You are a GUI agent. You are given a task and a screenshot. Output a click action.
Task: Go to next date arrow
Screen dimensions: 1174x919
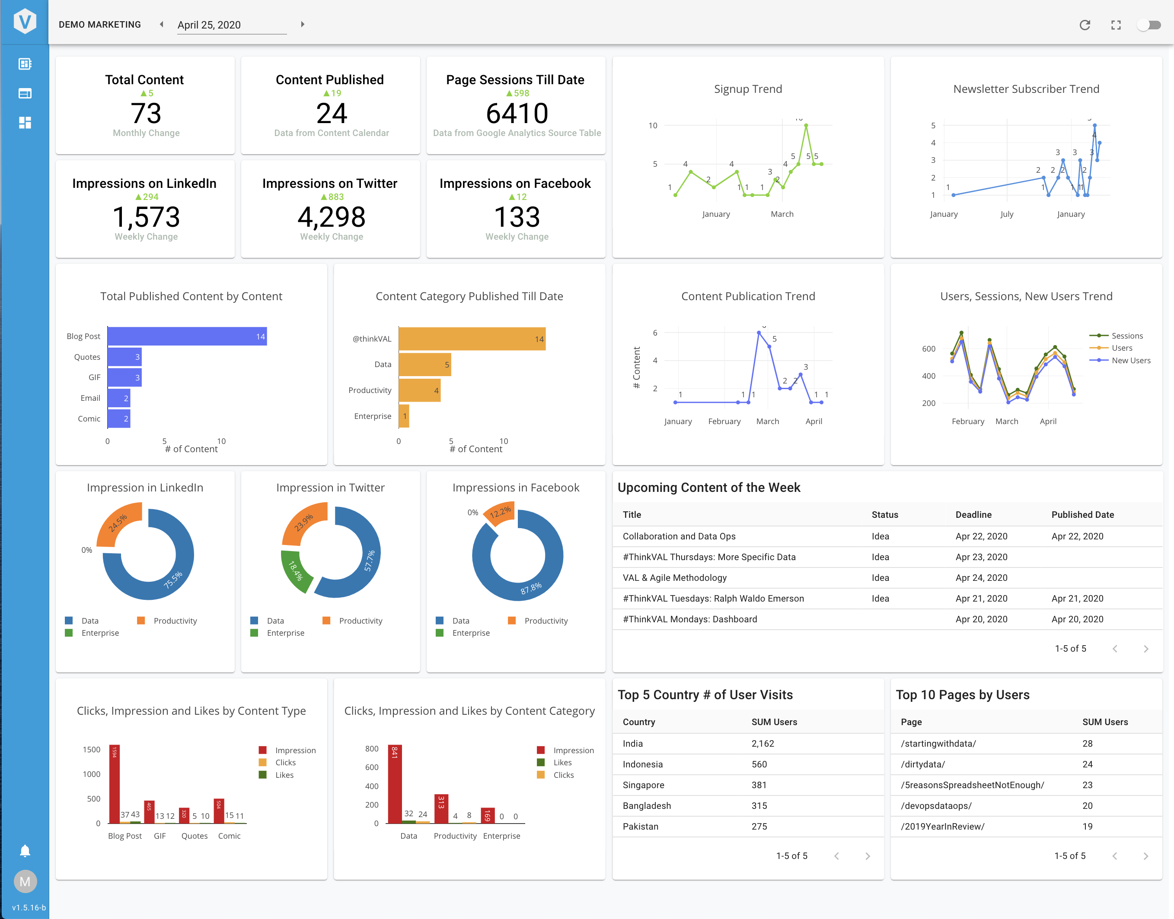[x=303, y=24]
